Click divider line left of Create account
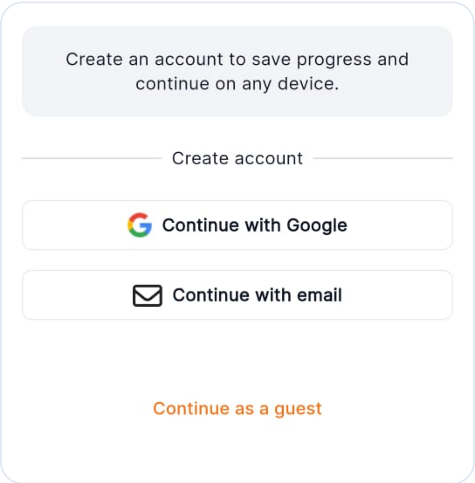Image resolution: width=475 pixels, height=483 pixels. click(92, 158)
